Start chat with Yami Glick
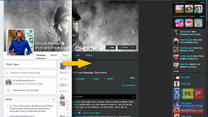 pos(189,77)
